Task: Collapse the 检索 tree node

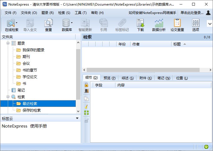Action: [x=8, y=97]
